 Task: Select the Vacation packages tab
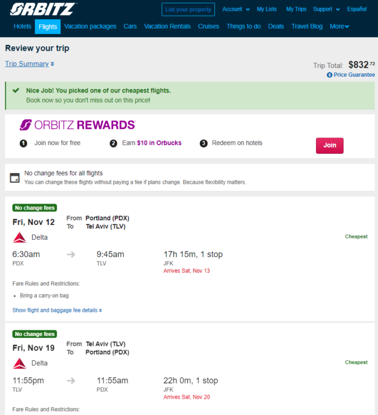pos(90,27)
